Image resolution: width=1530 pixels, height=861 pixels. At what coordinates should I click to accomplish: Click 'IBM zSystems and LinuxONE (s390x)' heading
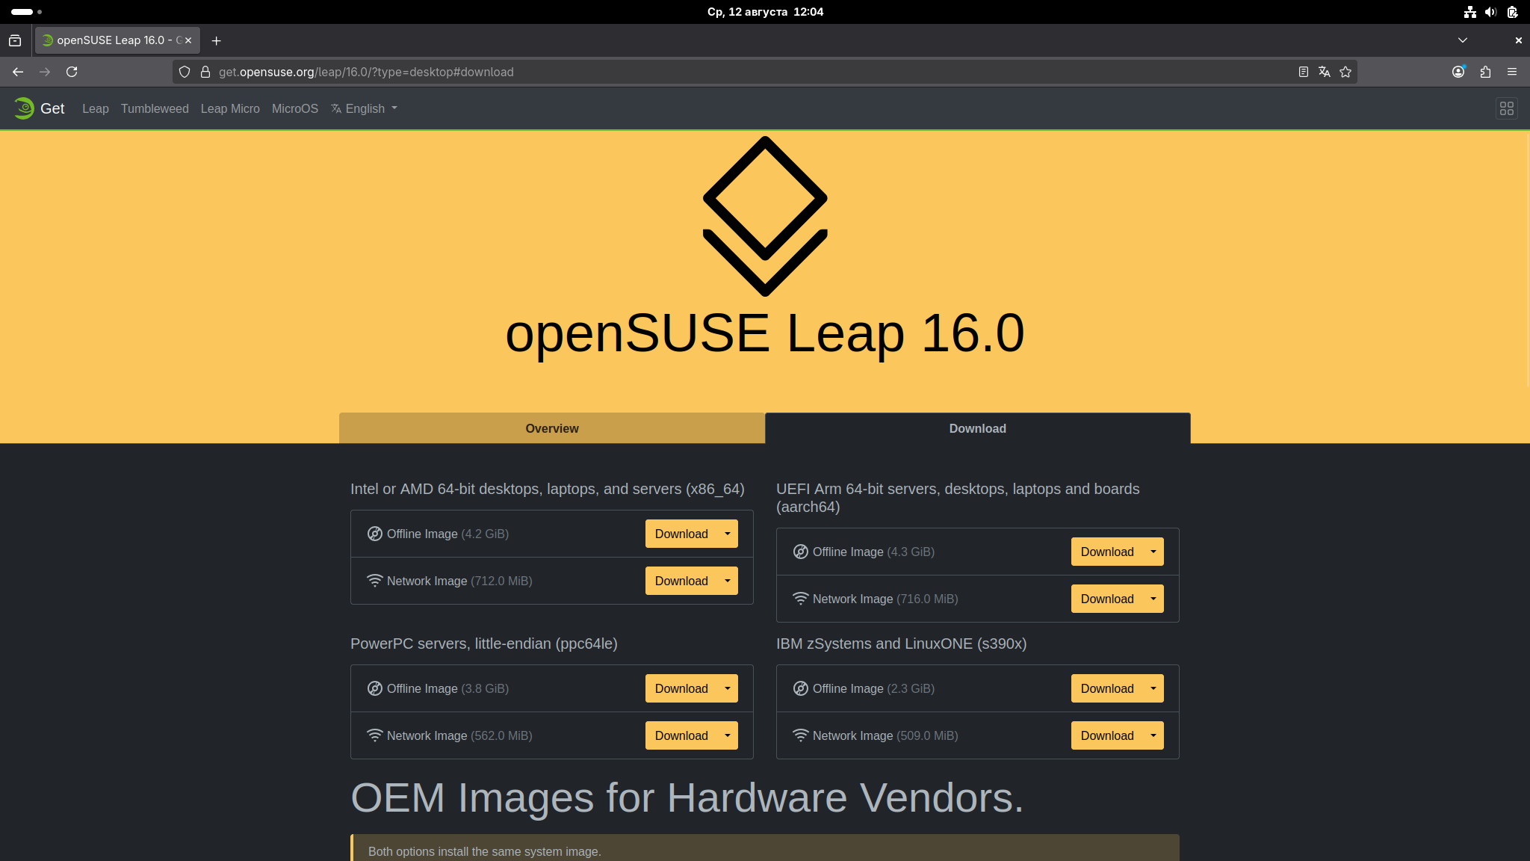click(x=901, y=644)
